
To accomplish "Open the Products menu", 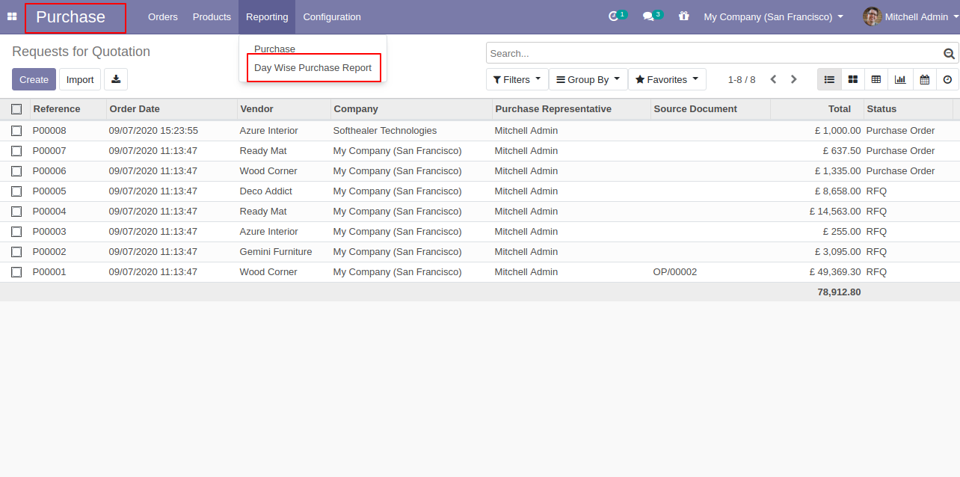I will coord(212,16).
